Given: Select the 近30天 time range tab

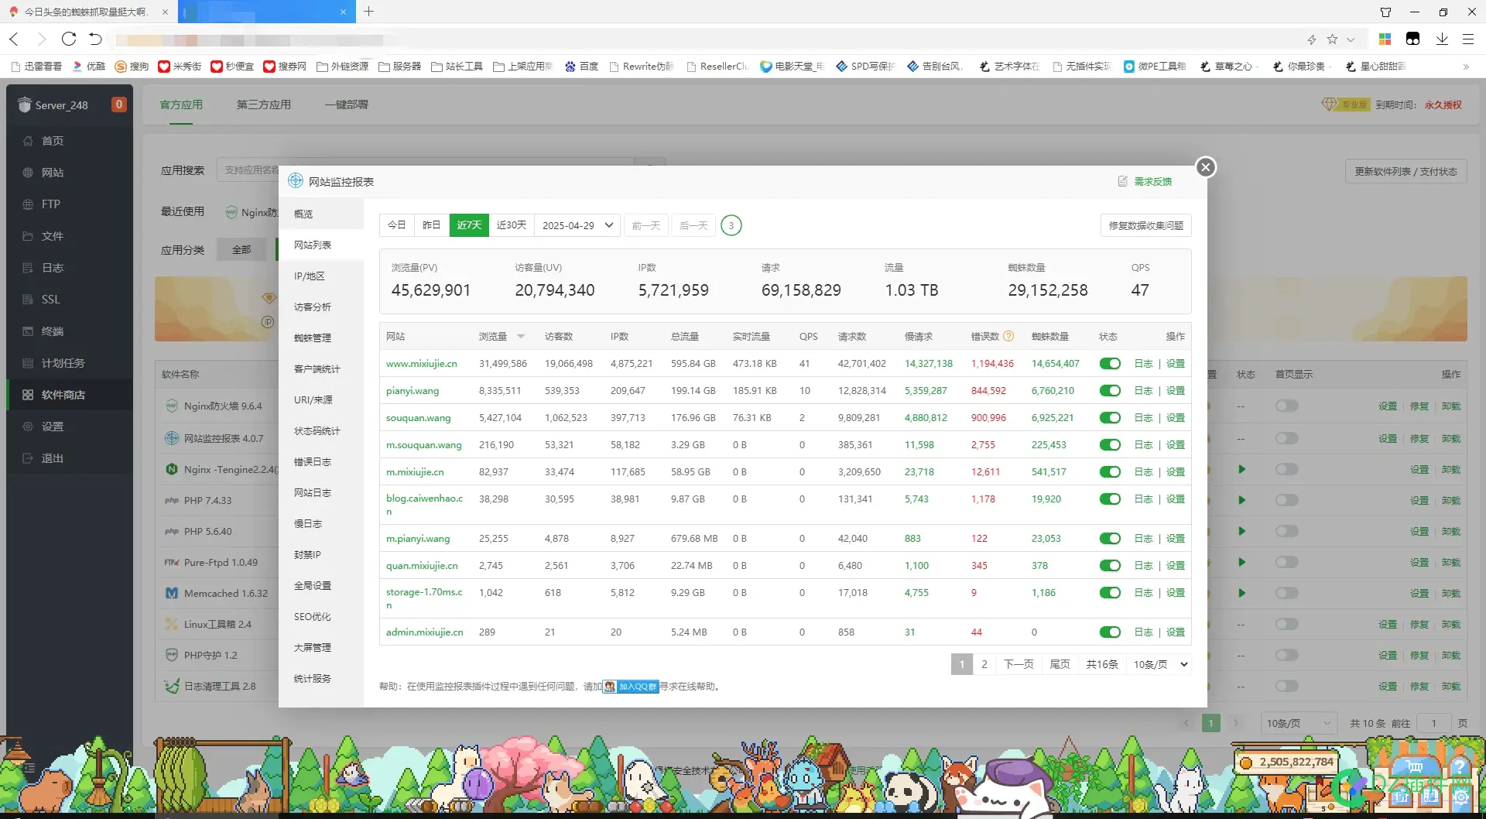Looking at the screenshot, I should 511,225.
